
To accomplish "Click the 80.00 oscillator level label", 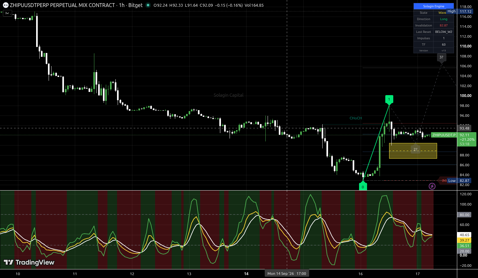I will 465,215.
